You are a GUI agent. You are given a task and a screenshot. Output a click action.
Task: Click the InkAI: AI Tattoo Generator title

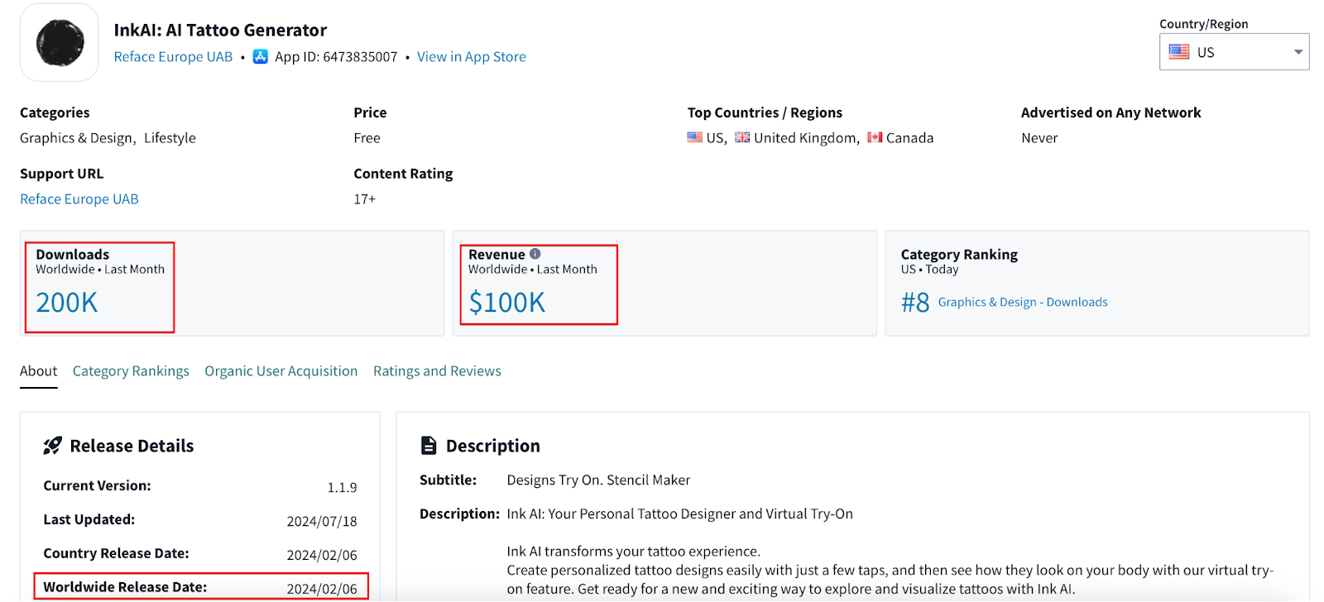220,31
